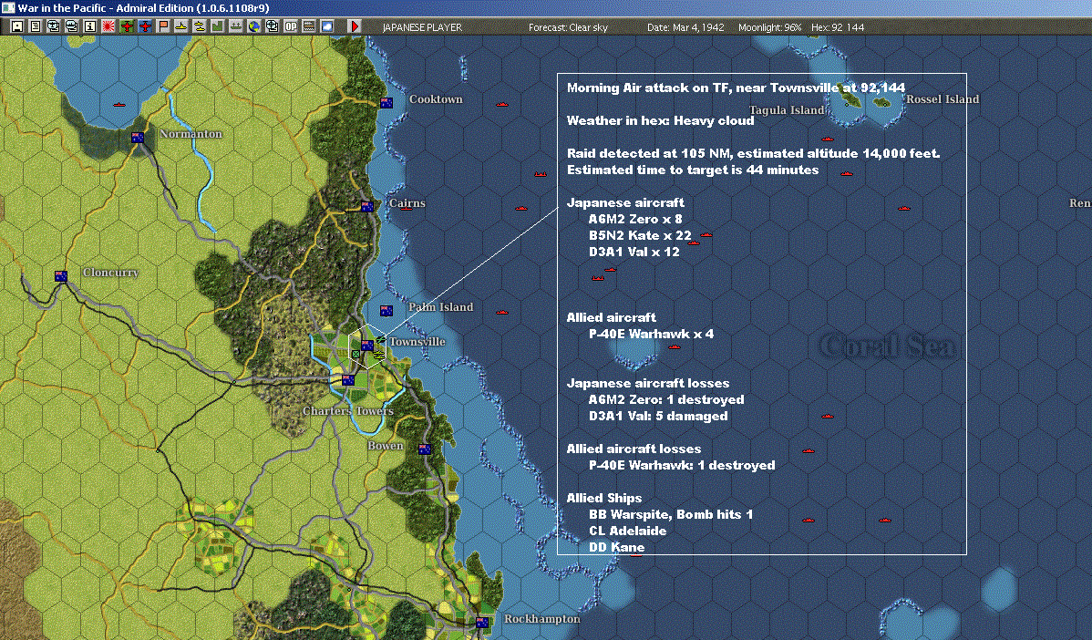The width and height of the screenshot is (1092, 640).
Task: Select the Bowen base flag
Action: tap(425, 449)
